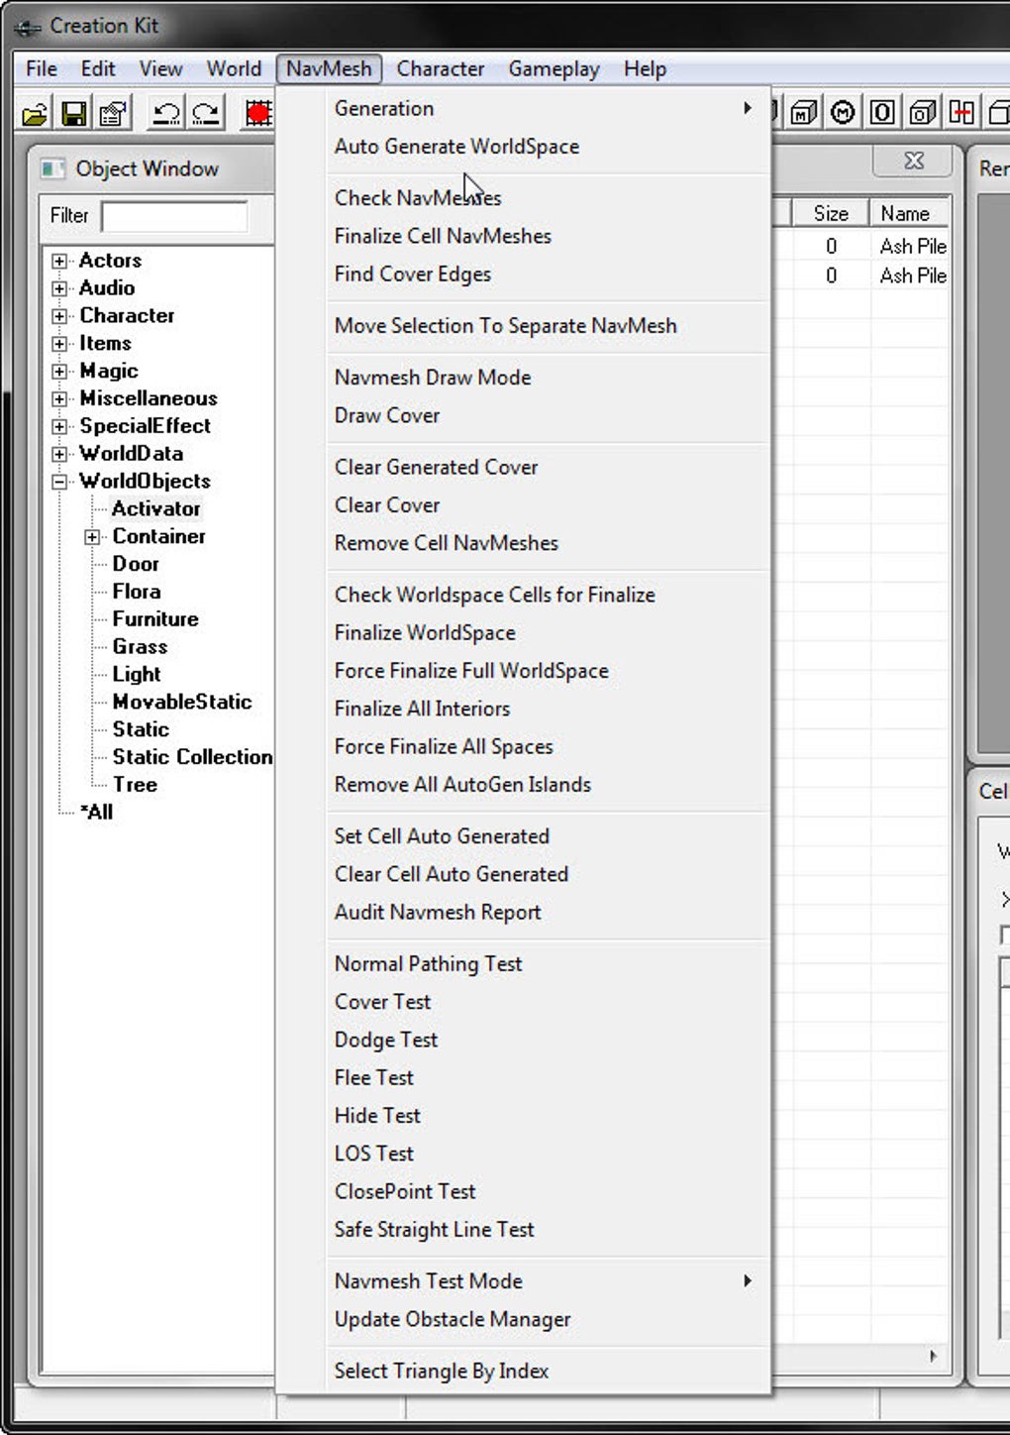Screen dimensions: 1010x1435
Task: Choose Select Triangle By Index
Action: pos(549,1371)
